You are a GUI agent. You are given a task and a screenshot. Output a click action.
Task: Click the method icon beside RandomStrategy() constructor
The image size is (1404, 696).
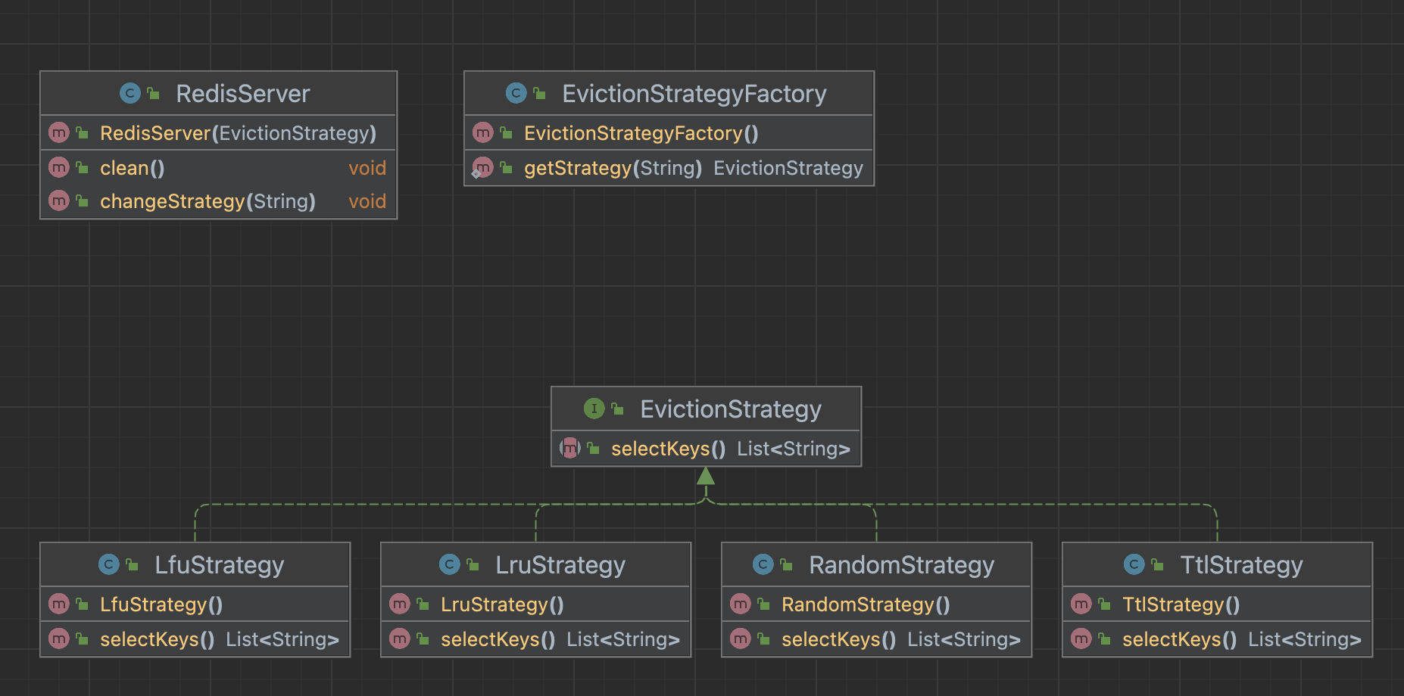click(741, 604)
